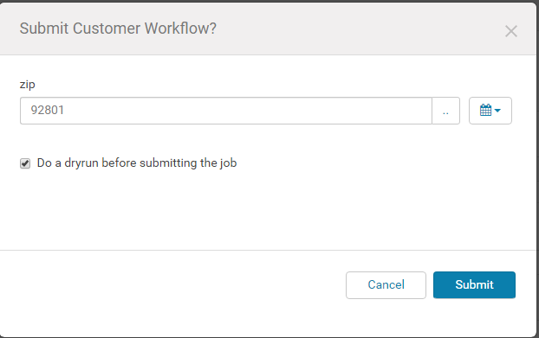Show the calendar picker menu
Image resolution: width=539 pixels, height=338 pixels.
pyautogui.click(x=490, y=111)
